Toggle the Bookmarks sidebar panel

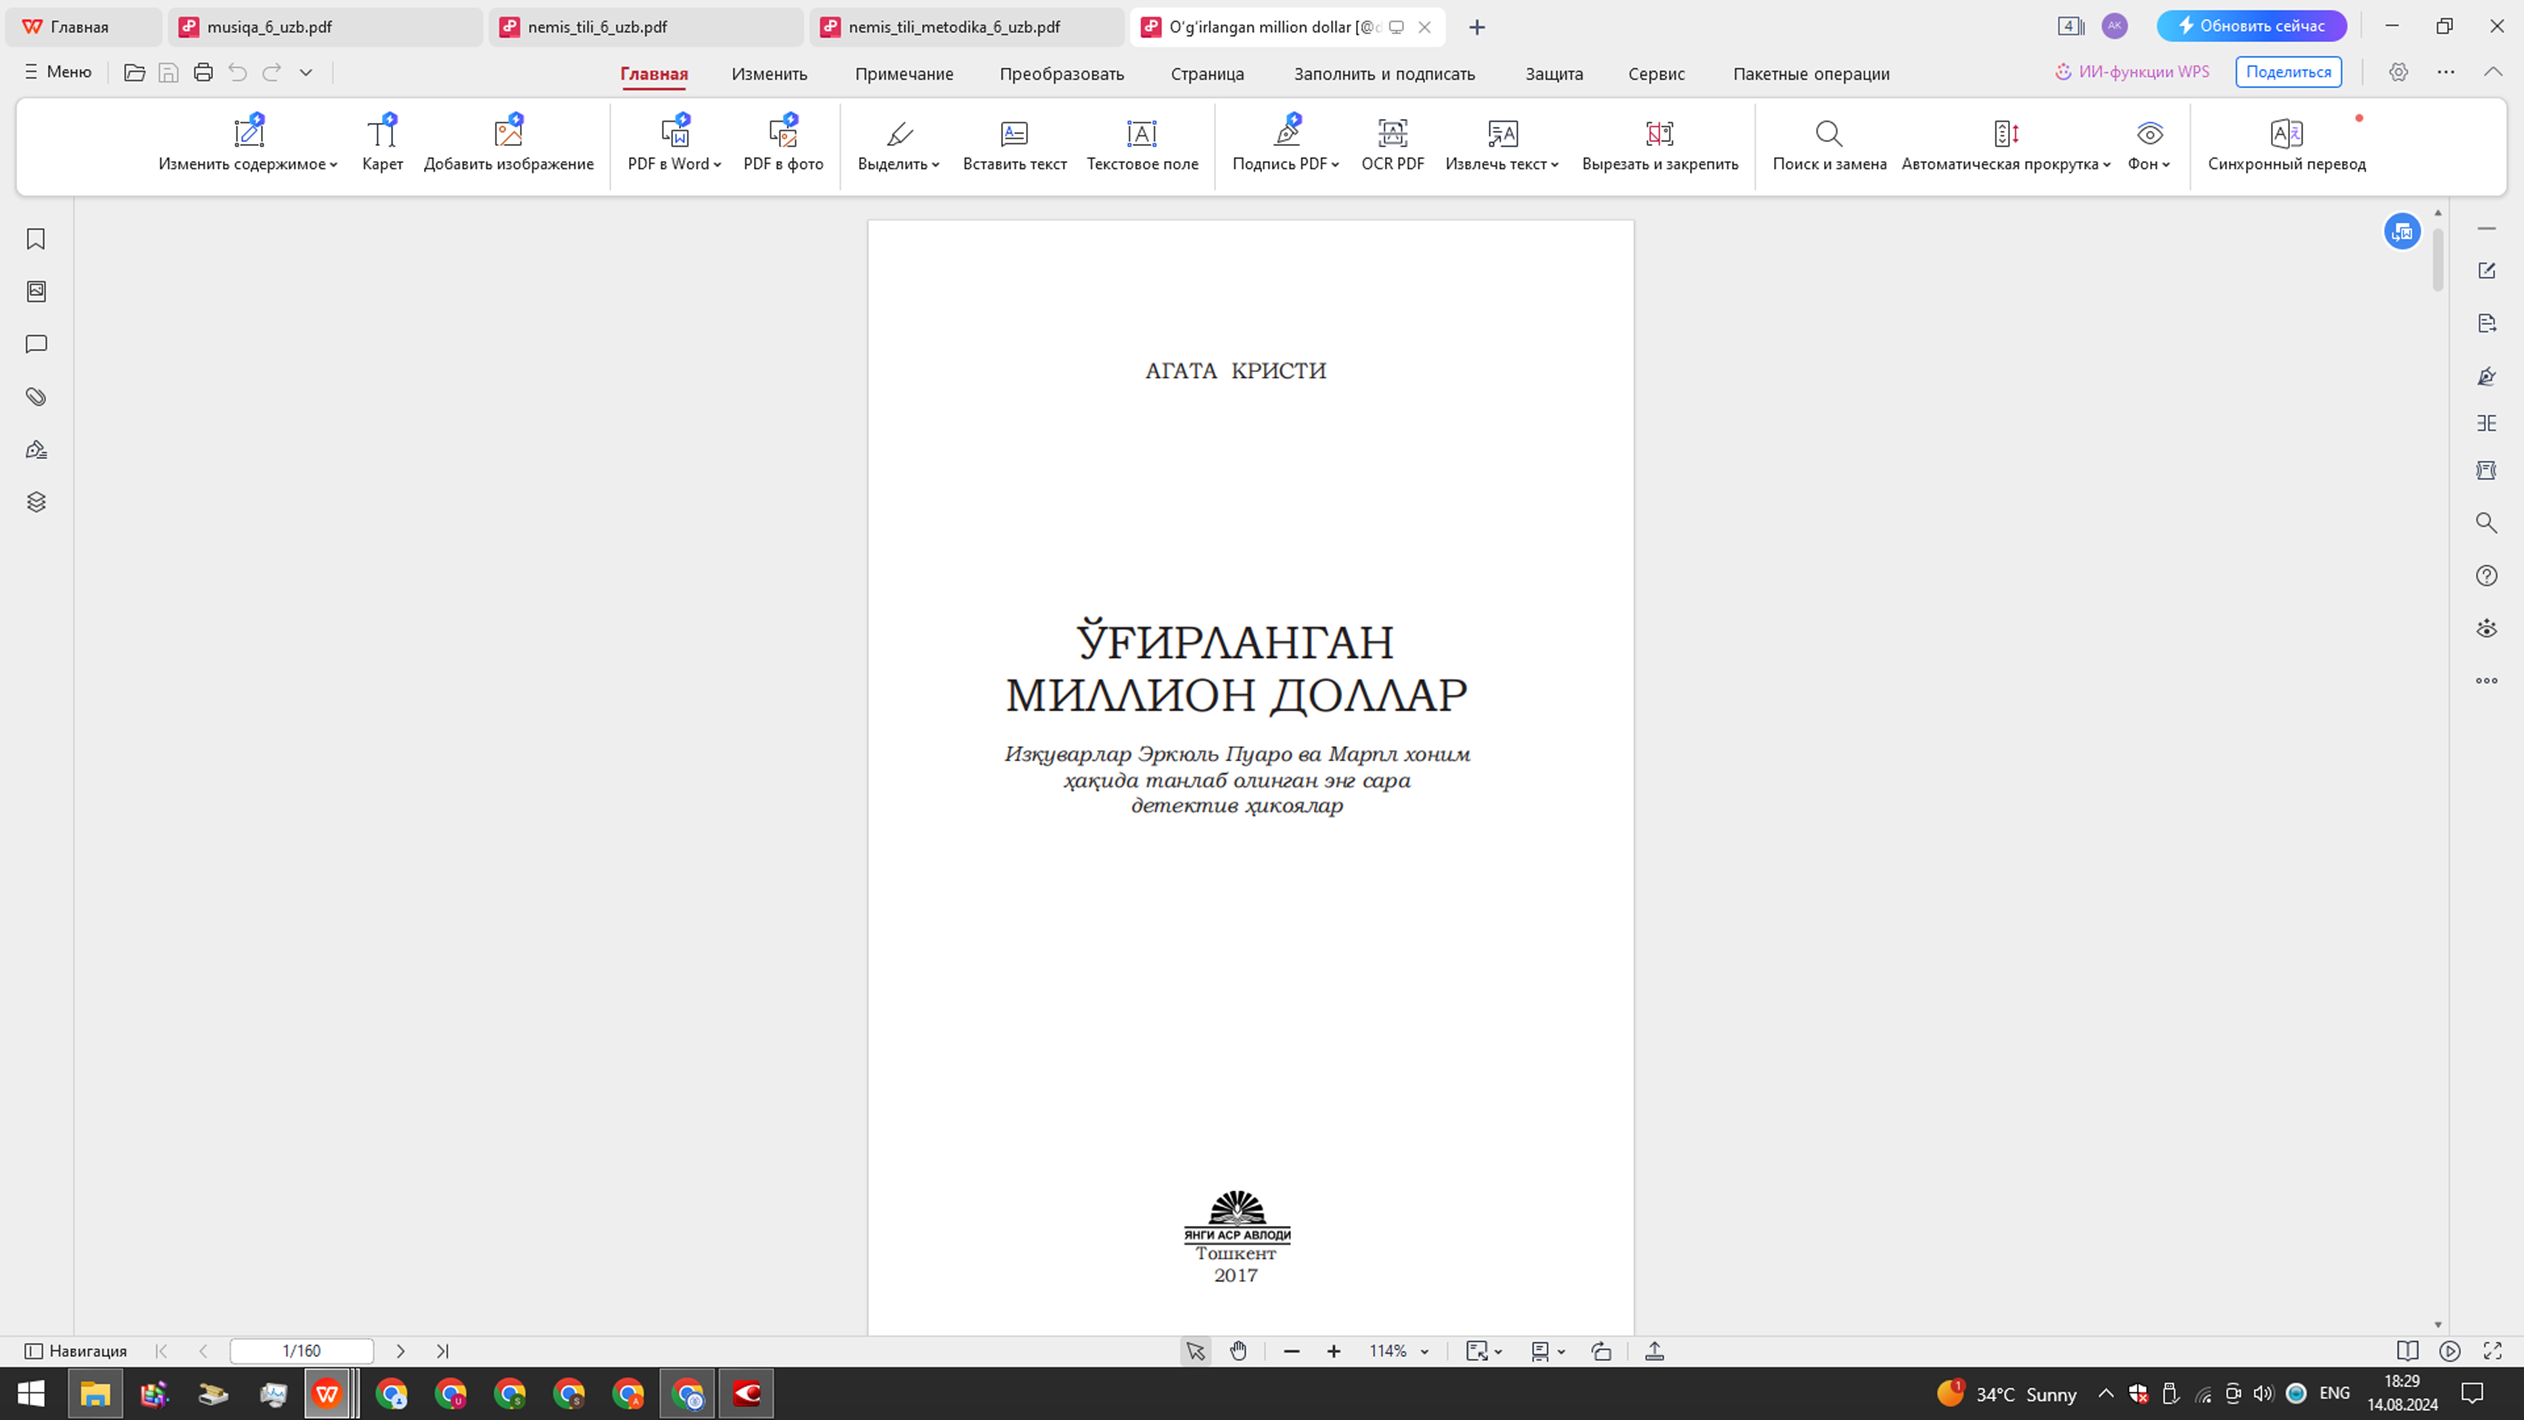tap(35, 238)
